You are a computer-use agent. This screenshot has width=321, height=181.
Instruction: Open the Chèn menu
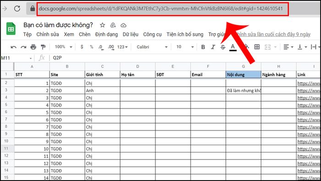coord(84,34)
